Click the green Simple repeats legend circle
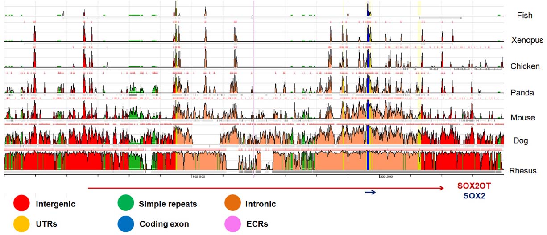 point(126,204)
